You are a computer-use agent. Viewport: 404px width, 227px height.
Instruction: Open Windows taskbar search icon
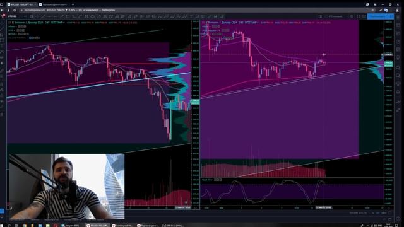pos(9,226)
